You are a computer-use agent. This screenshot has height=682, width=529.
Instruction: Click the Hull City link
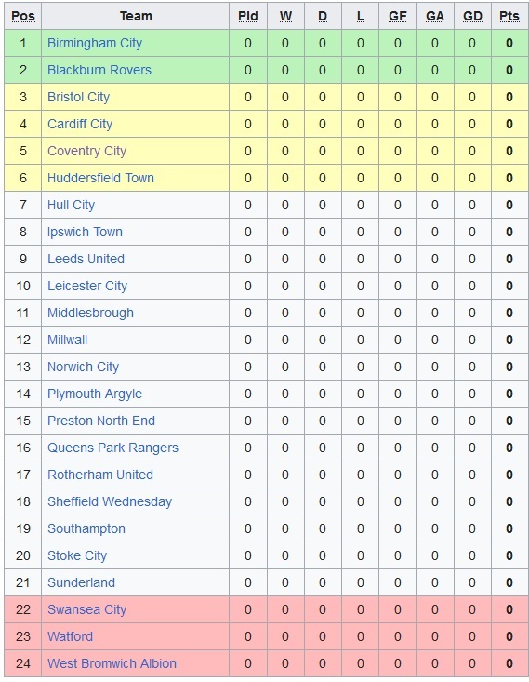pos(71,205)
